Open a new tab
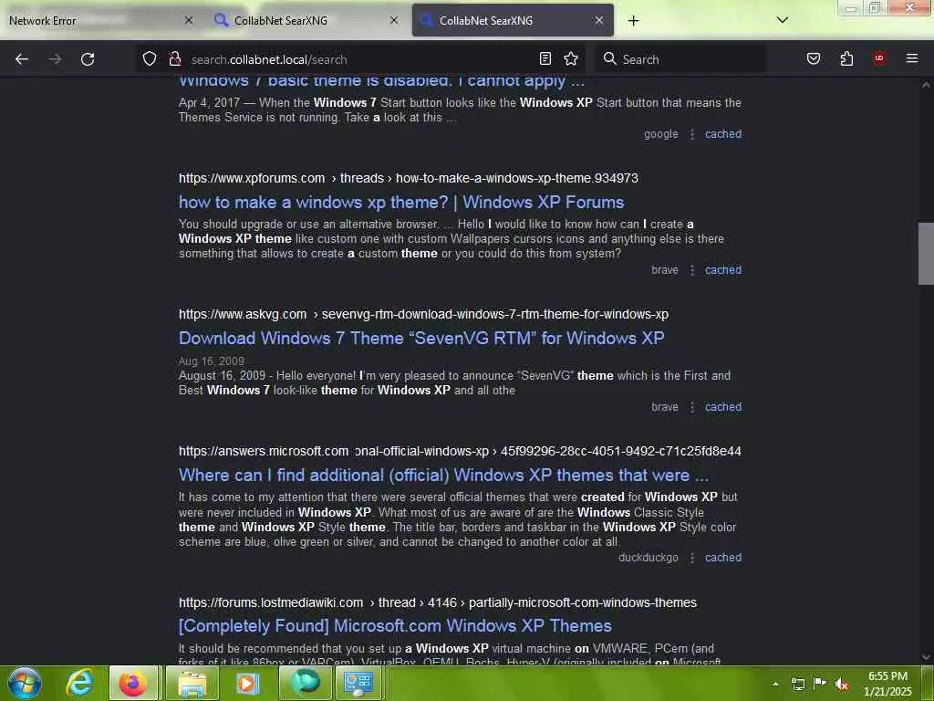This screenshot has width=934, height=701. (634, 21)
